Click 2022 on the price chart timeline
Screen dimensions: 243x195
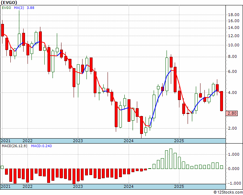pyautogui.click(x=28, y=141)
